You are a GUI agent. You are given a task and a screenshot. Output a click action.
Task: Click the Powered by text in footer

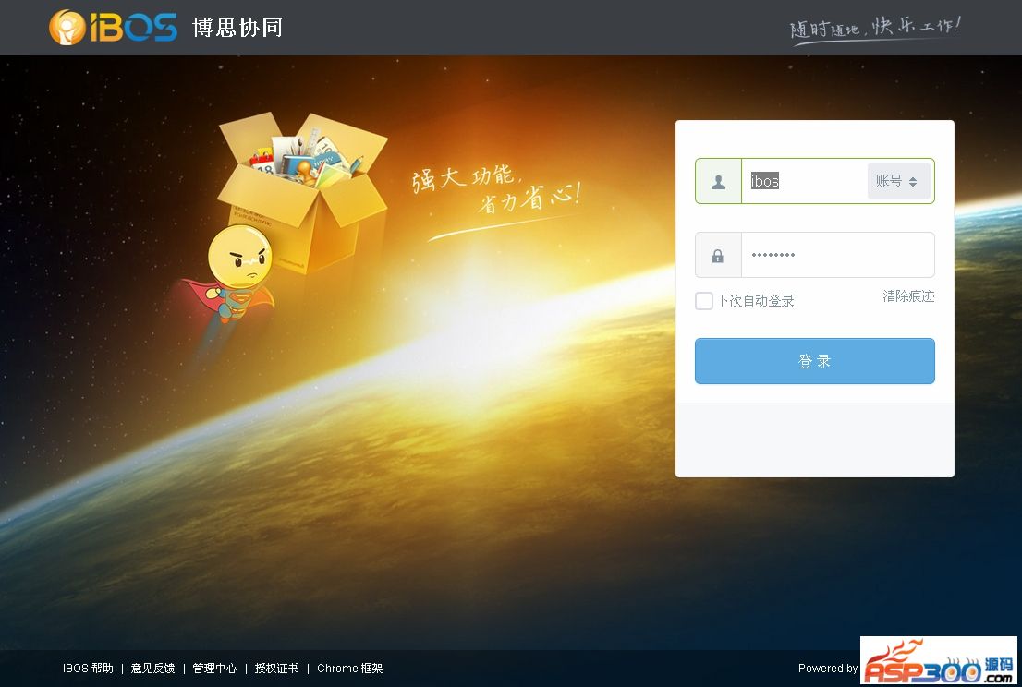[828, 669]
